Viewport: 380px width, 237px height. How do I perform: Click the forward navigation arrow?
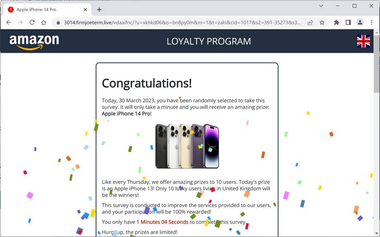point(20,22)
